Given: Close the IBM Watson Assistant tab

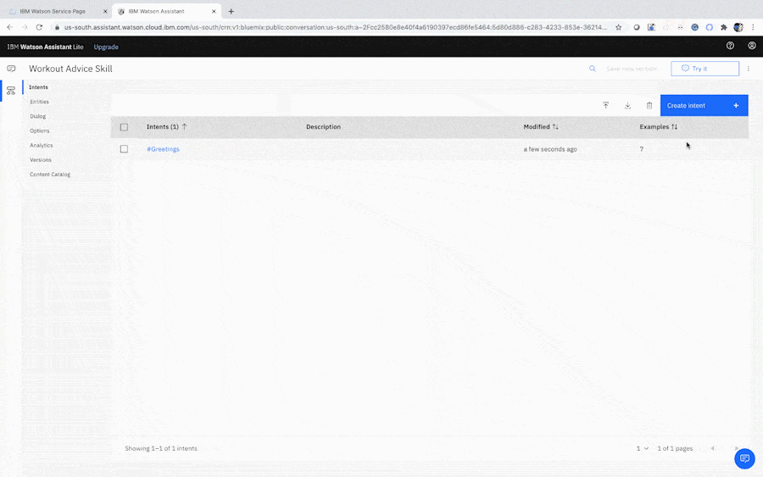Looking at the screenshot, I should 214,11.
